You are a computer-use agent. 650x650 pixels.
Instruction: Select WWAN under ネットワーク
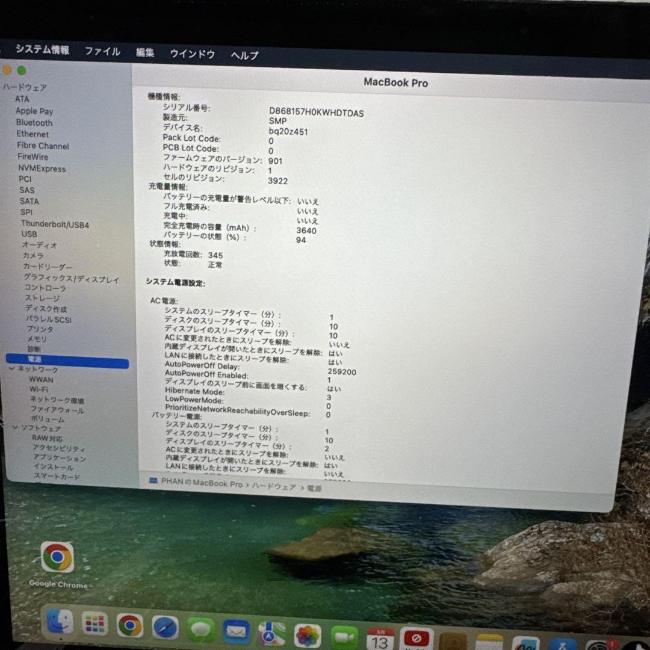point(41,379)
